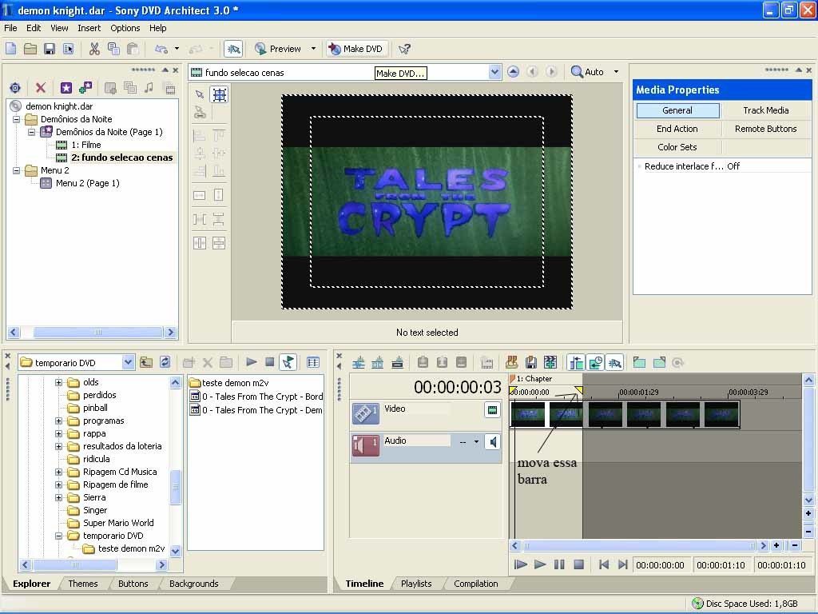The image size is (818, 614).
Task: Open the fundo selecao cenas page dropdown
Action: [494, 72]
